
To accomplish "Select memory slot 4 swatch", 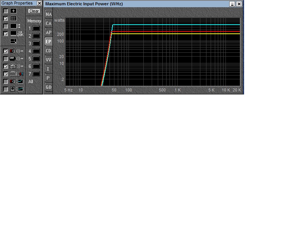I will point(36,51).
